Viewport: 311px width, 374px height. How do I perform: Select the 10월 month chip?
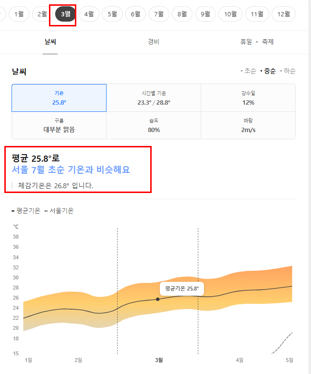(x=230, y=14)
